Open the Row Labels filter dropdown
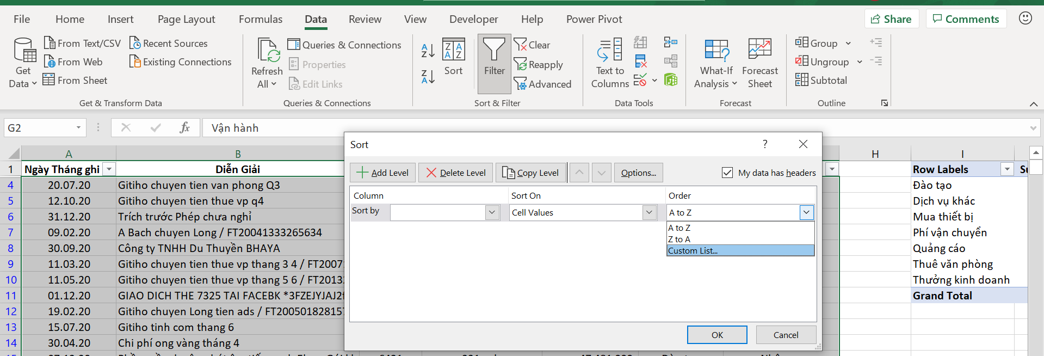This screenshot has height=356, width=1044. 1007,169
